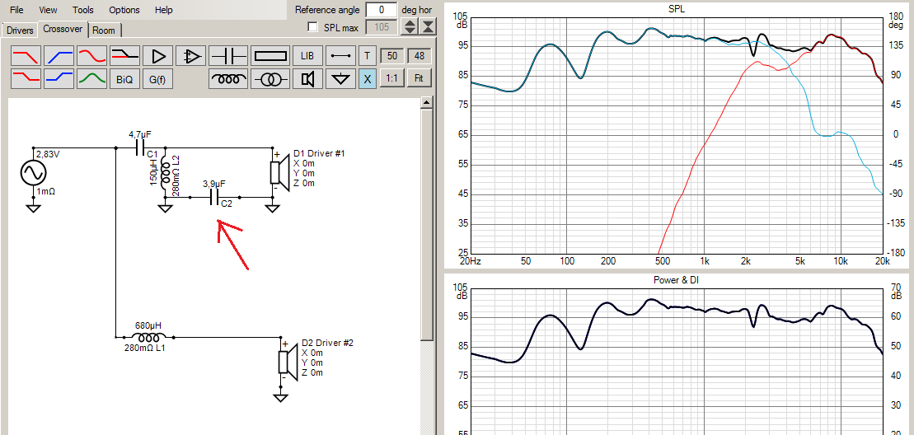
Task: Insert a speaker driver component
Action: [307, 78]
